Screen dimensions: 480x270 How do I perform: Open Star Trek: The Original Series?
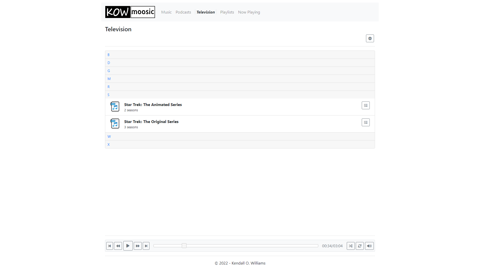(x=151, y=122)
